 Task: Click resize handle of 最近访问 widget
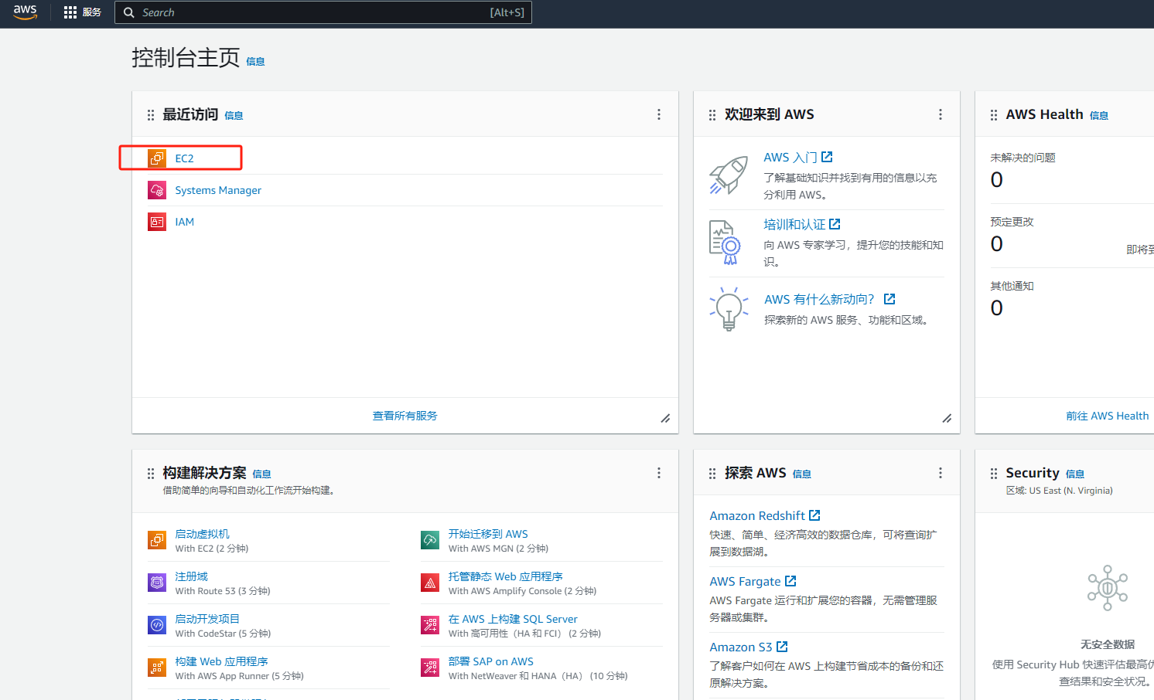(665, 418)
